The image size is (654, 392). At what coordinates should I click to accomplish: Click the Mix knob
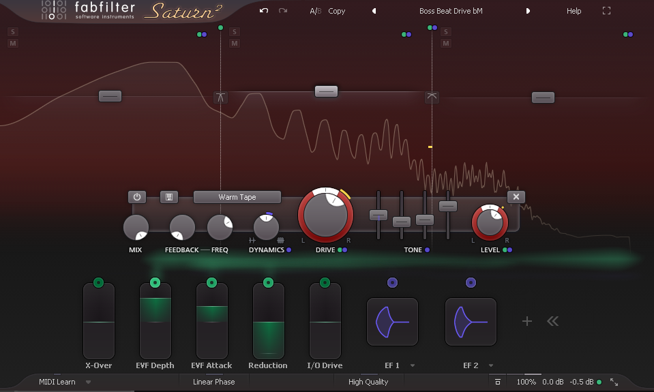[x=136, y=228]
